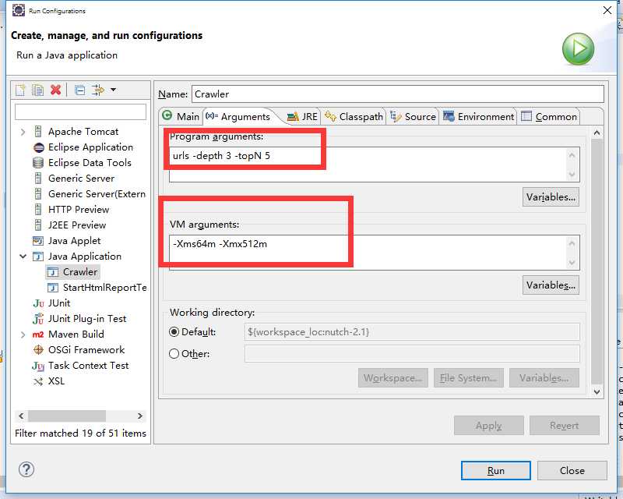The image size is (623, 499).
Task: Select Apache Tomcat configuration type
Action: tap(83, 132)
